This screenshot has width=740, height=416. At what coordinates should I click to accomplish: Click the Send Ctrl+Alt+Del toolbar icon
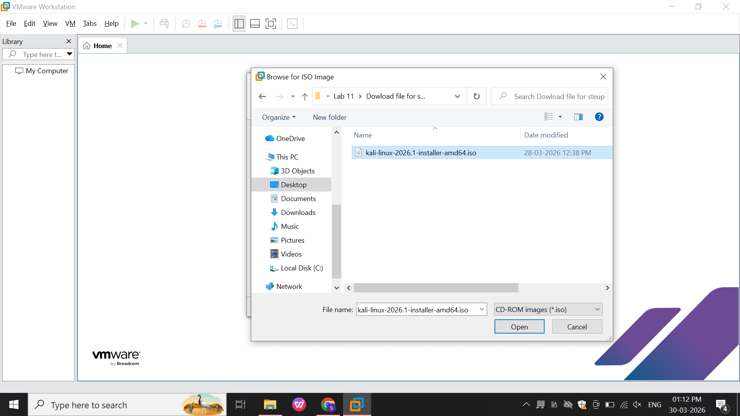(164, 23)
